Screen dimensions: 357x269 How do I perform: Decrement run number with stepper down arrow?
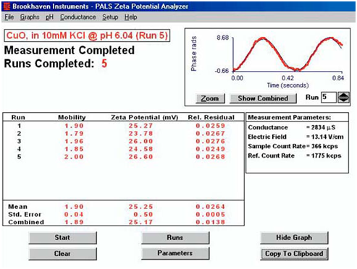click(x=343, y=100)
